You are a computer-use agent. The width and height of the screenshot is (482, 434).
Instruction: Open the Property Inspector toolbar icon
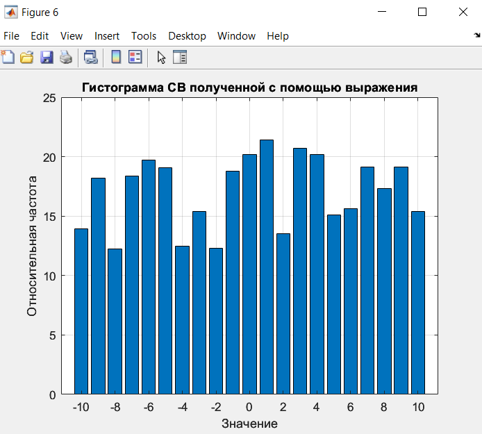pyautogui.click(x=180, y=57)
